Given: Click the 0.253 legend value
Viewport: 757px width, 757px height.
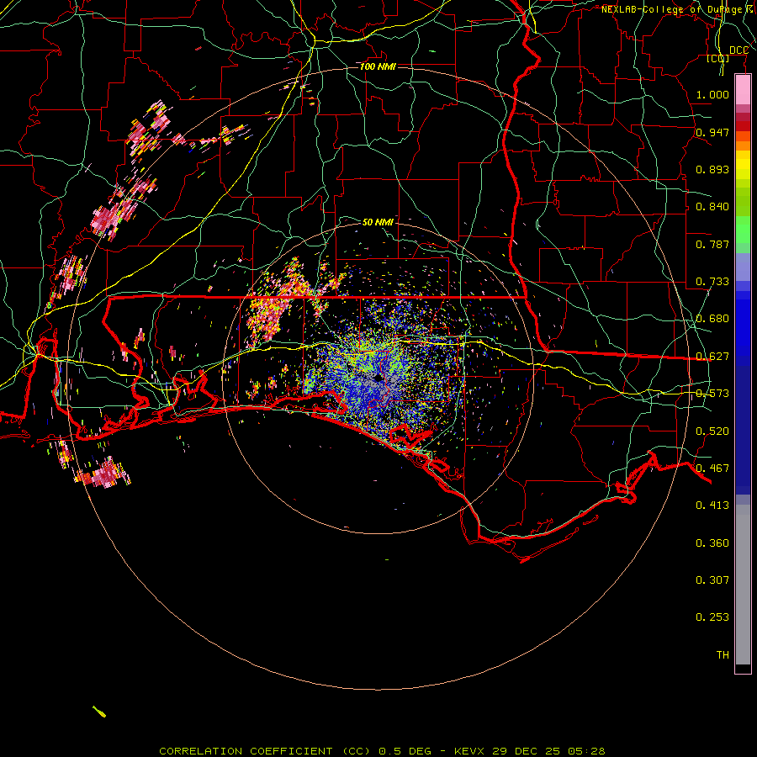Looking at the screenshot, I should (712, 617).
